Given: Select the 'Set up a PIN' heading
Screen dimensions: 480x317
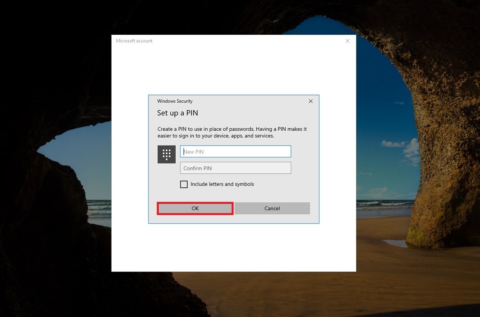Looking at the screenshot, I should 178,113.
